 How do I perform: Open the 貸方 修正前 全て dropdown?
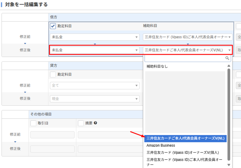pyautogui.click(x=94, y=85)
